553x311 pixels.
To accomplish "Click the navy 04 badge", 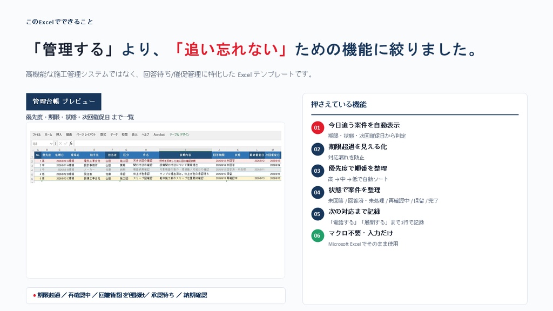I will tap(317, 192).
